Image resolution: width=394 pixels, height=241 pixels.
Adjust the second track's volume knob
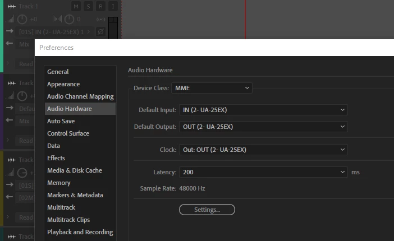(22, 96)
